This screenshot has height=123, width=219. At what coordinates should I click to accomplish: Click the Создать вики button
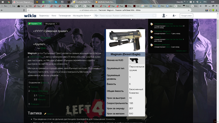tap(186, 16)
